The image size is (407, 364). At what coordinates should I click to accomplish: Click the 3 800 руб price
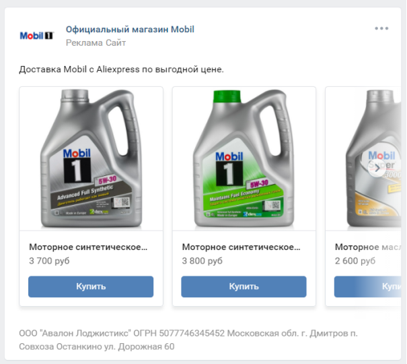point(202,260)
